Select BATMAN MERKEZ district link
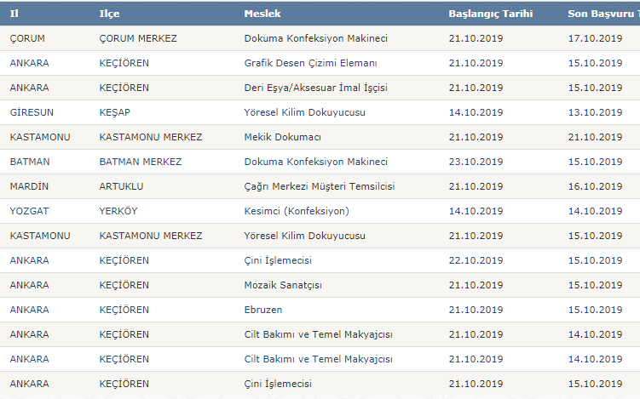 click(x=141, y=162)
